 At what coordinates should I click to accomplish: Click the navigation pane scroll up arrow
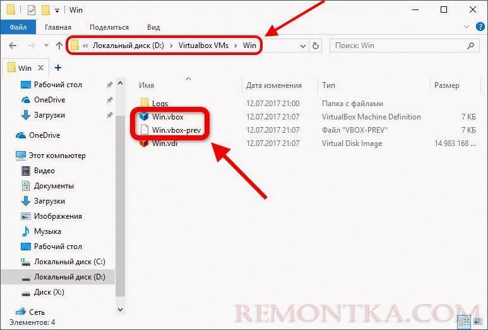coord(120,83)
